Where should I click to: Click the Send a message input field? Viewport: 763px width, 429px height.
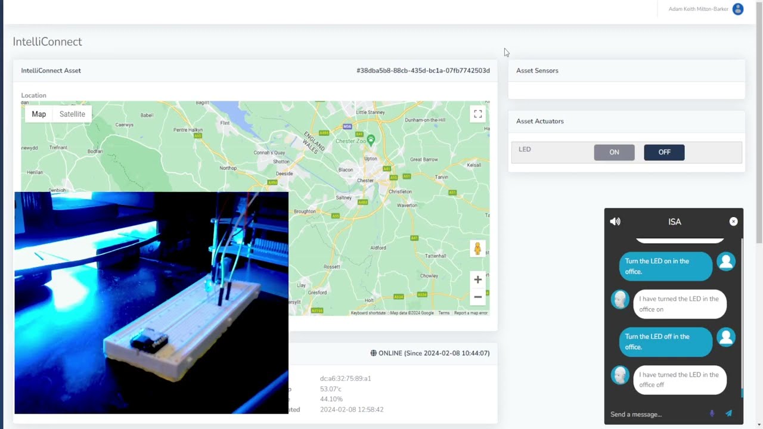click(x=656, y=414)
